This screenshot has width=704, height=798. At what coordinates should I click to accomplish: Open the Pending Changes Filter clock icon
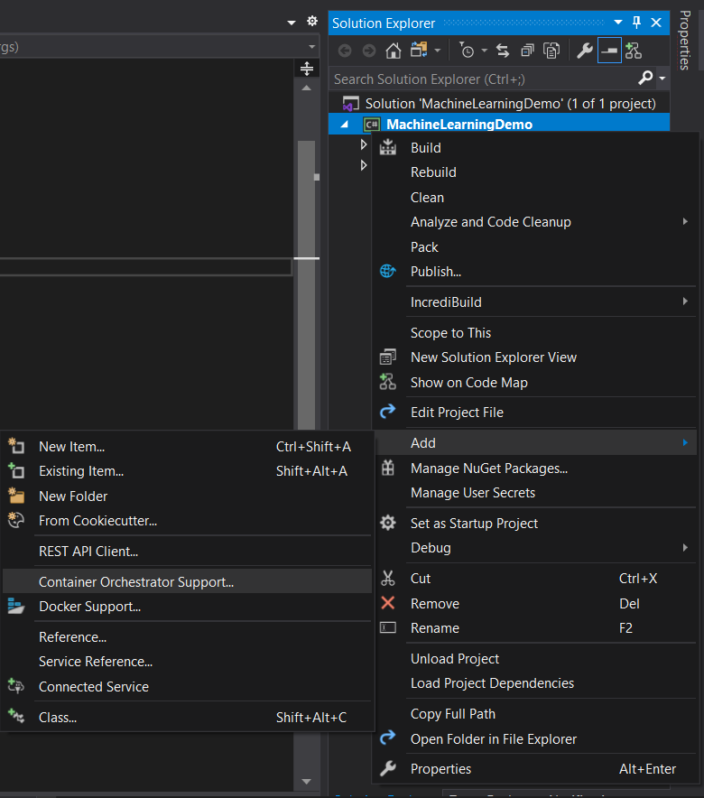(x=467, y=51)
